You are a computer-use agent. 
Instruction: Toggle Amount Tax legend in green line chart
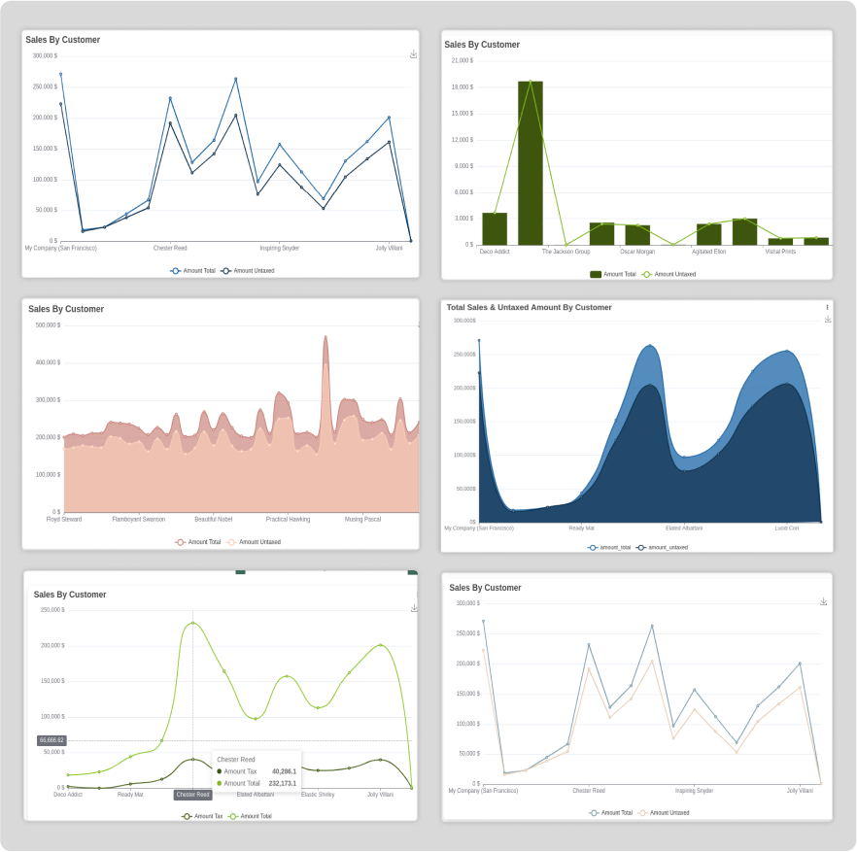tap(202, 816)
